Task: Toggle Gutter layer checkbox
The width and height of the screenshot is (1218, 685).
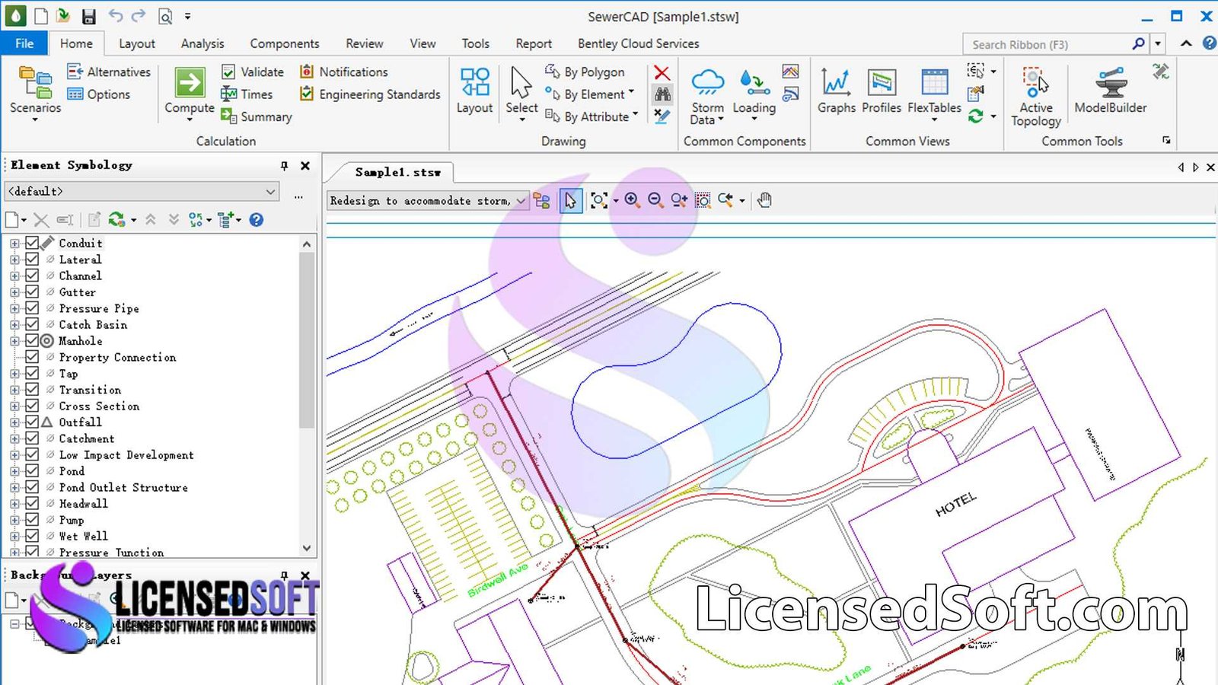Action: click(32, 292)
